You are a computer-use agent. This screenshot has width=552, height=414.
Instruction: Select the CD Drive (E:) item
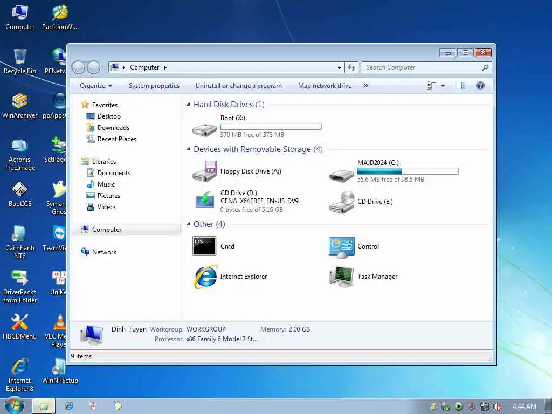pos(361,202)
